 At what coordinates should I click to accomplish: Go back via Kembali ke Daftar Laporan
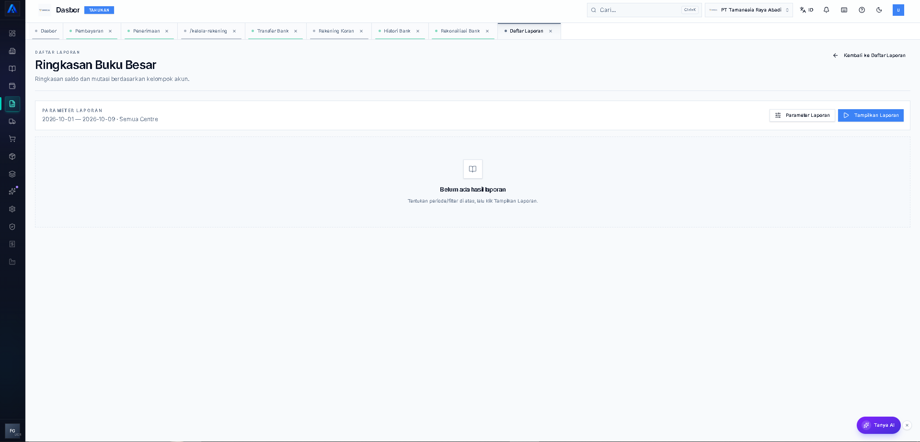coord(869,56)
